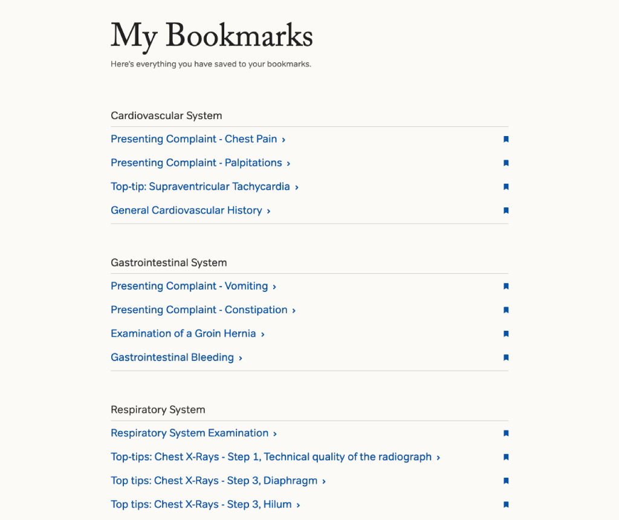Viewport: 619px width, 520px height.
Task: Toggle bookmark for Chest X-Rays Diaphragm
Action: 506,481
